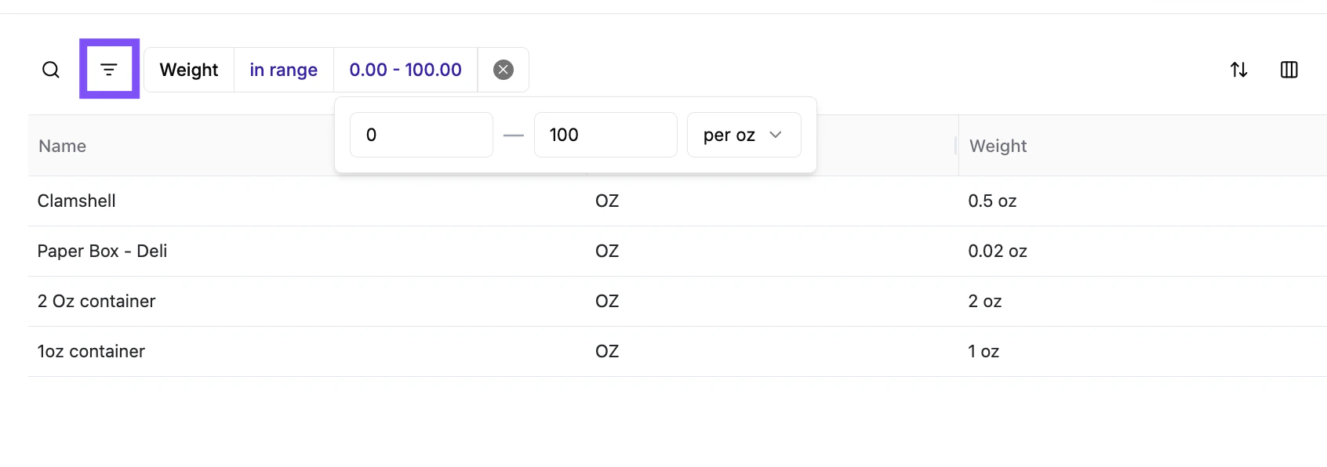Click the 'in range' operator selector
1327x467 pixels.
(283, 70)
